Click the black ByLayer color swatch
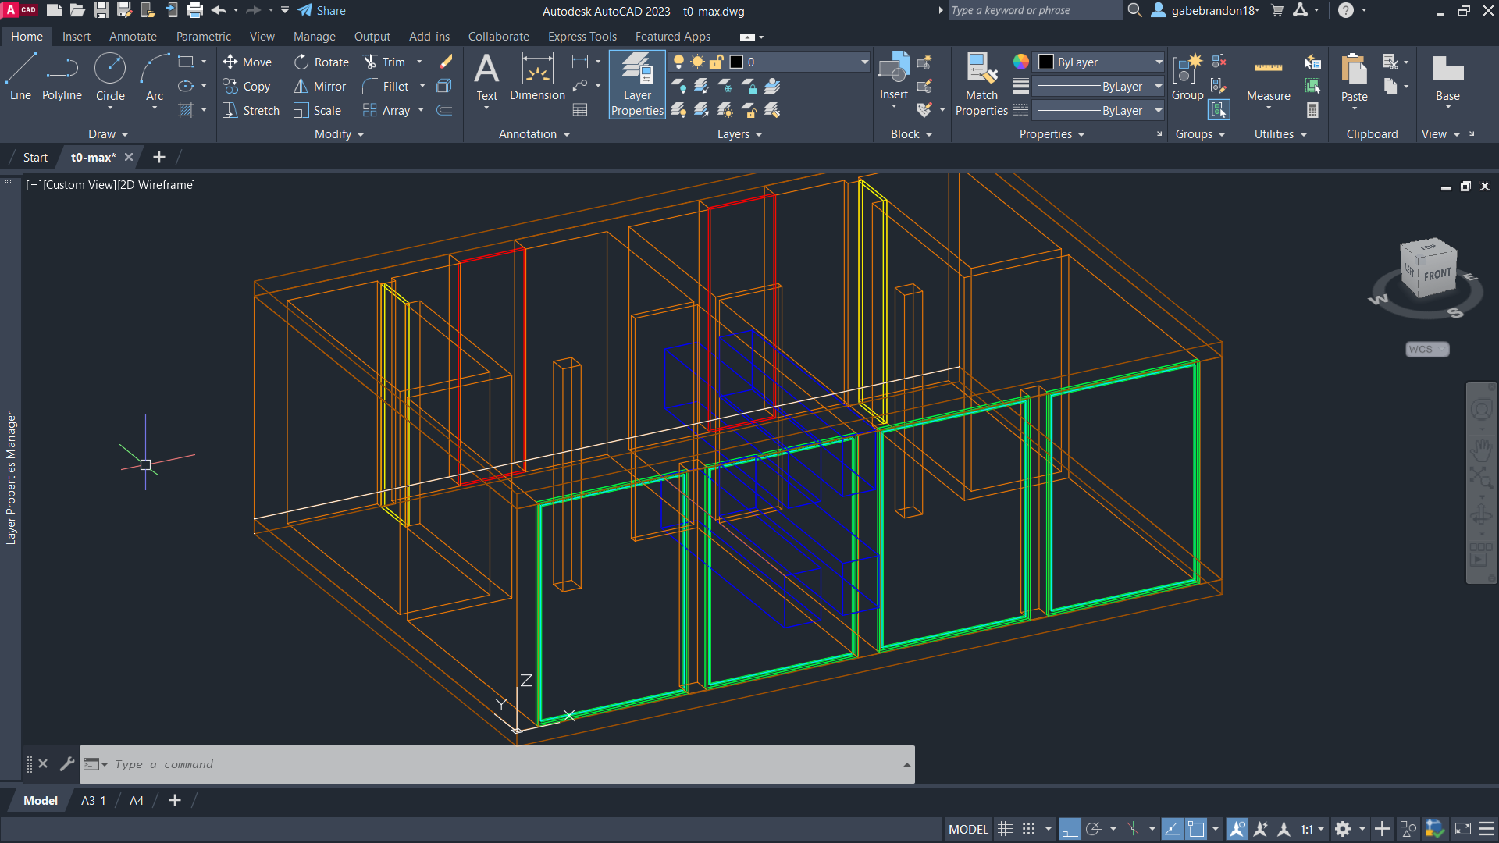Image resolution: width=1499 pixels, height=843 pixels. pos(1046,62)
